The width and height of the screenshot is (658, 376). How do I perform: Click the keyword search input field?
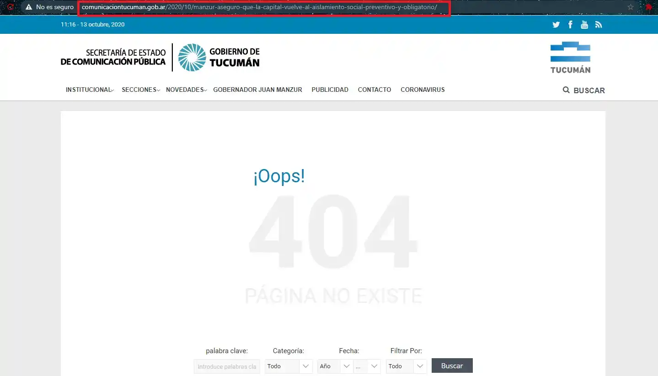point(226,366)
